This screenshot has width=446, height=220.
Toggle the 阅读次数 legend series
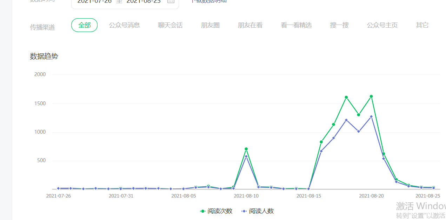pyautogui.click(x=216, y=211)
